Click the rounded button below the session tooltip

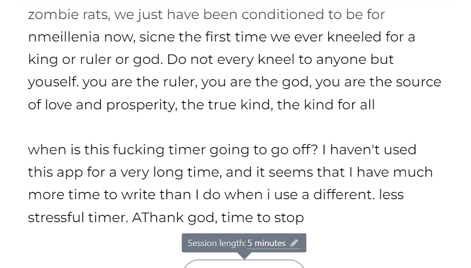click(x=244, y=264)
